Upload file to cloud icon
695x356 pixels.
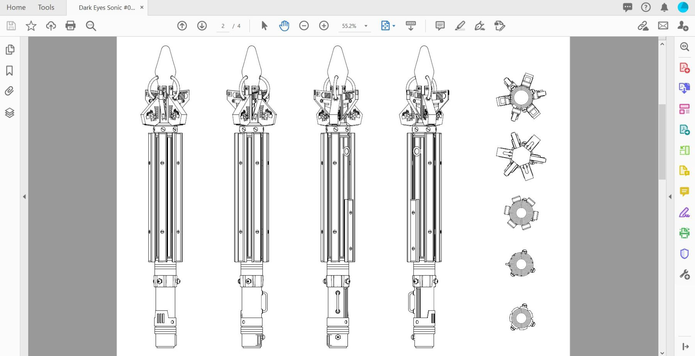51,26
